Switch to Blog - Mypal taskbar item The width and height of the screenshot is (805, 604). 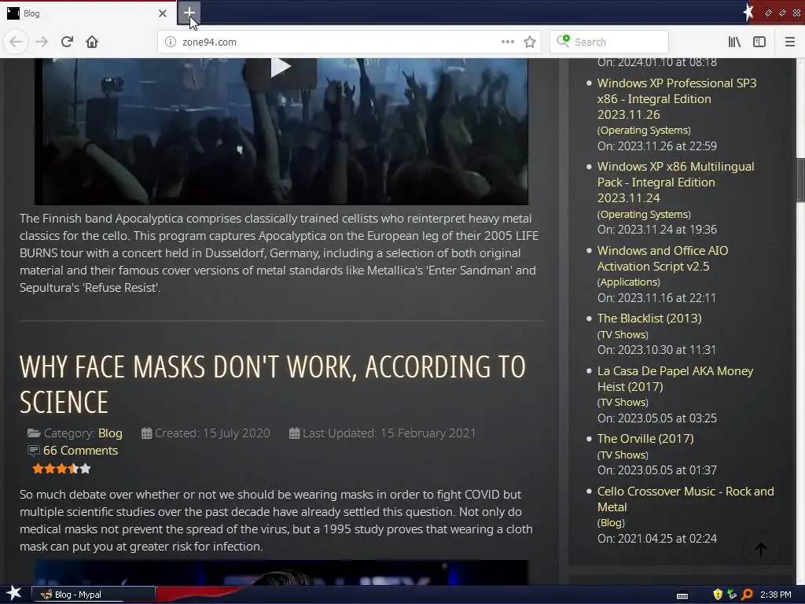tap(94, 595)
